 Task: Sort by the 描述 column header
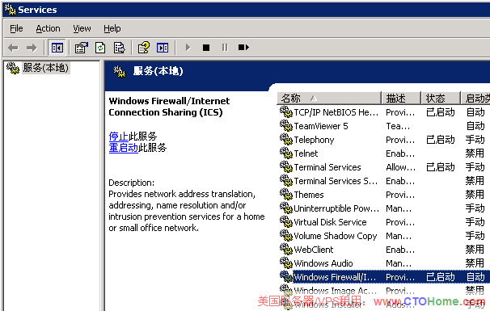coord(401,98)
